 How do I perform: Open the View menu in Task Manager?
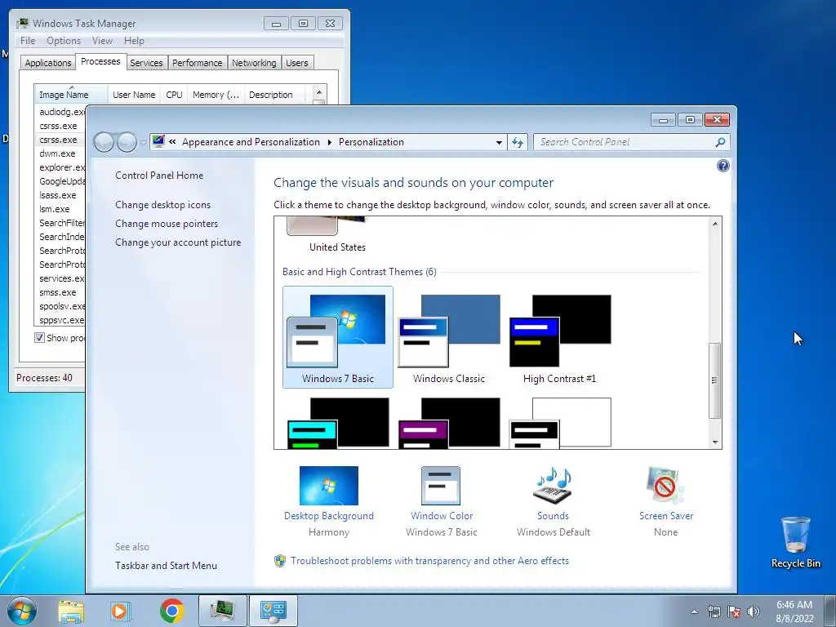pos(102,41)
